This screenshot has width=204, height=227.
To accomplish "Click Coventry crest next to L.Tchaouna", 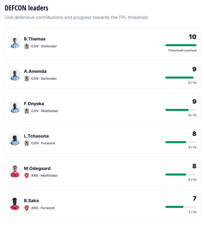I will (x=27, y=143).
